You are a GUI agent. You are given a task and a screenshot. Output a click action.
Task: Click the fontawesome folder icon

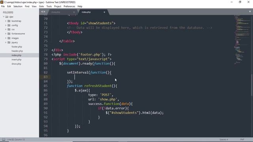9,34
